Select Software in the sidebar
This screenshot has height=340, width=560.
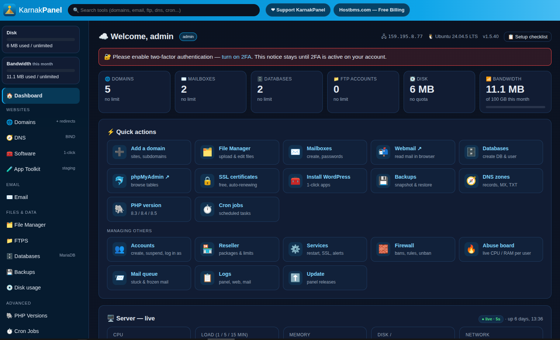click(x=41, y=154)
